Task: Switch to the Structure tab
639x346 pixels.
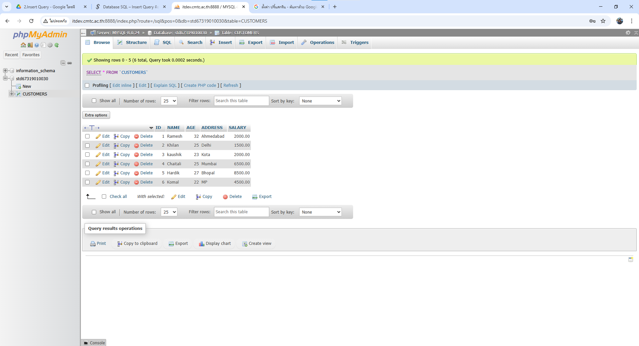Action: (132, 43)
